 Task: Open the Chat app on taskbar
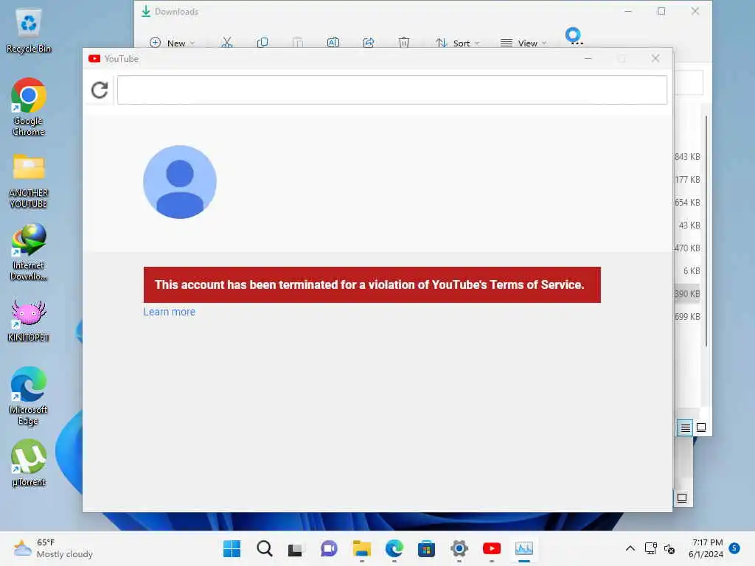[x=329, y=548]
